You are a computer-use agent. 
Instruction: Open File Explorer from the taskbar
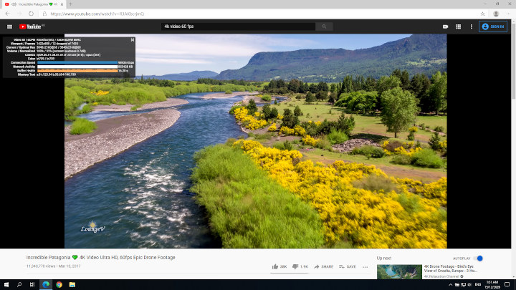(72, 284)
